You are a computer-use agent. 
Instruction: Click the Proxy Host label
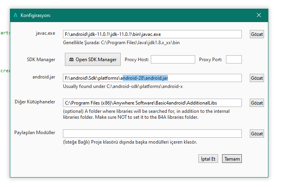point(137,60)
